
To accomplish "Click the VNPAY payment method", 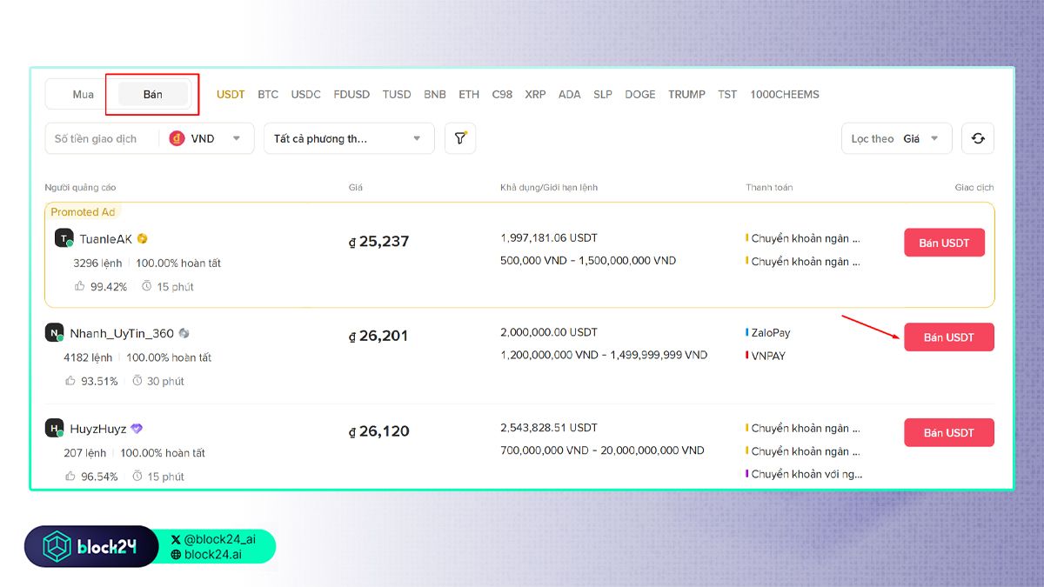I will [768, 356].
